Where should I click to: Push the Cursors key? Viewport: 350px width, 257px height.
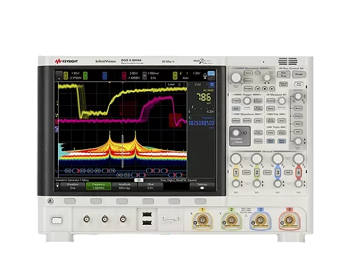pos(271,101)
